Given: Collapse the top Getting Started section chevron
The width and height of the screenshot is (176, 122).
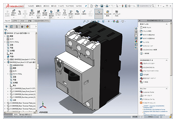Looking at the screenshot, I should click(x=167, y=24).
